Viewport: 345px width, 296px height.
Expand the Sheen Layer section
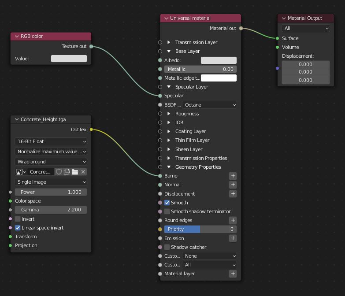tap(169, 149)
